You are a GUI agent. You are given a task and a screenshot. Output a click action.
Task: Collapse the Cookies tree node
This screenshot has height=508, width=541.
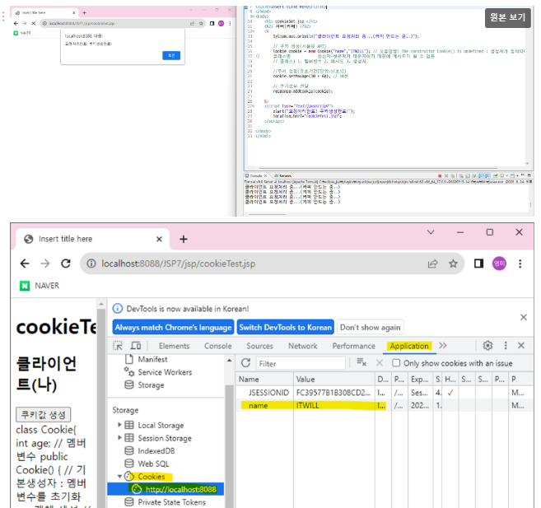click(119, 476)
